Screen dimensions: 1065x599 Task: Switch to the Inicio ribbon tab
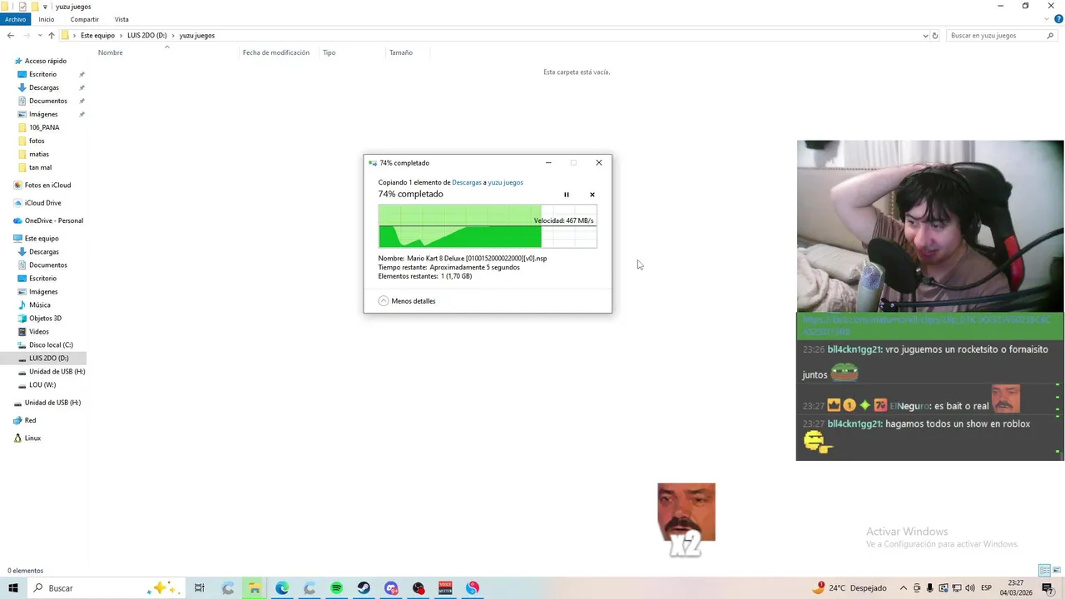coord(46,19)
